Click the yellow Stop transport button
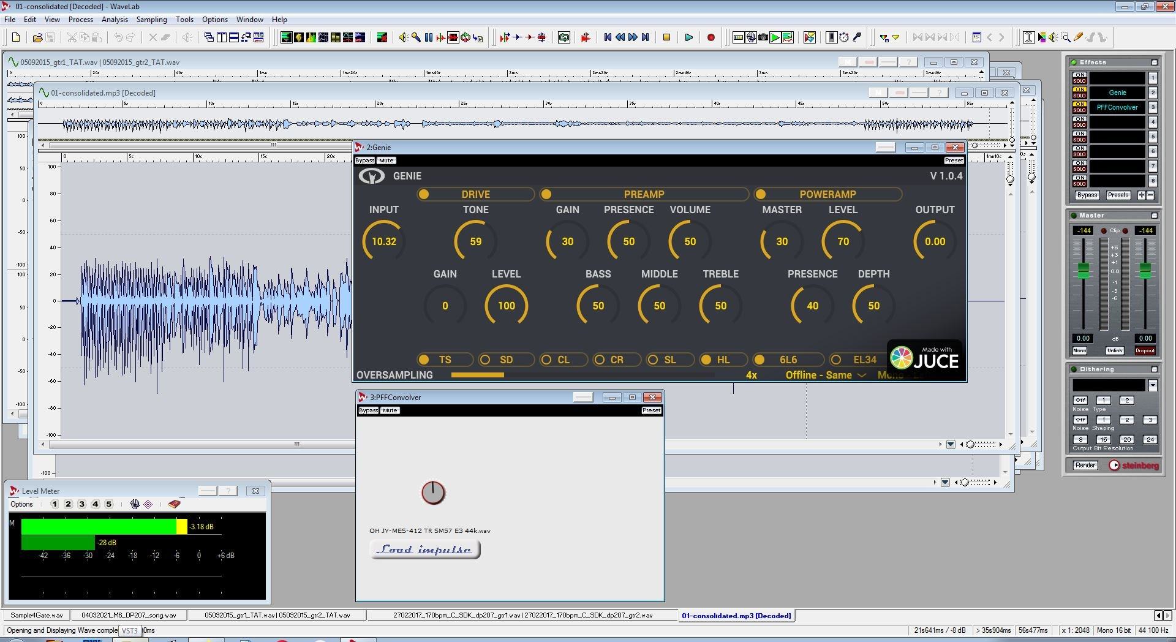The width and height of the screenshot is (1176, 642). click(x=666, y=37)
